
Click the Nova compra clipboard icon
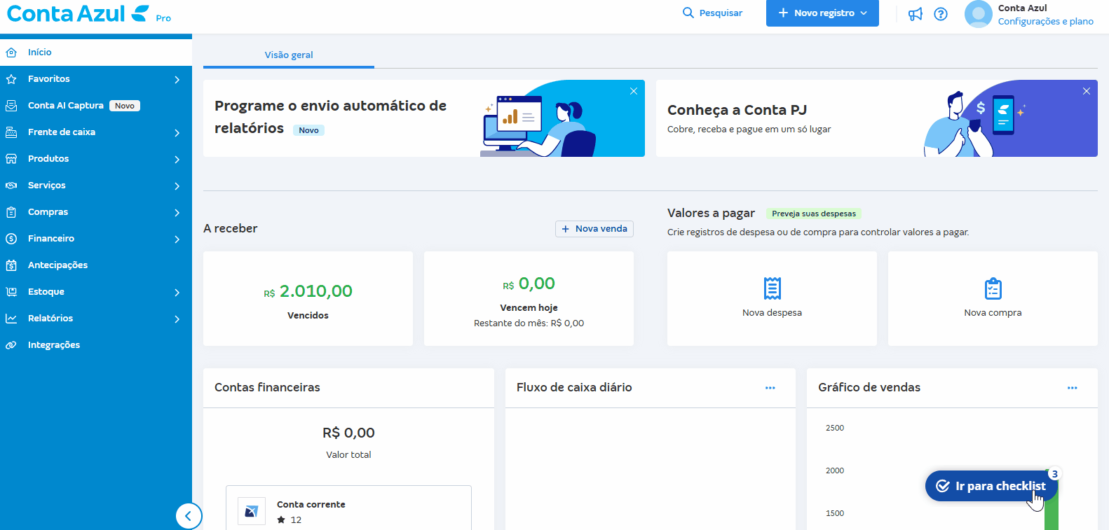coord(993,288)
